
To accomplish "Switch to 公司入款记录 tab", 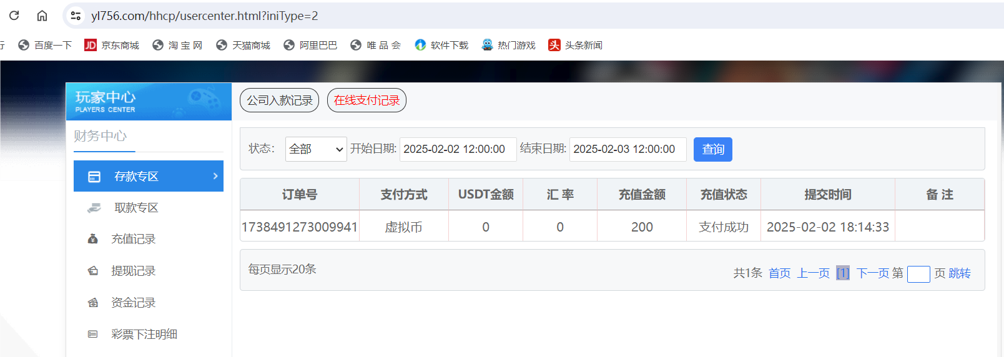I will click(279, 100).
